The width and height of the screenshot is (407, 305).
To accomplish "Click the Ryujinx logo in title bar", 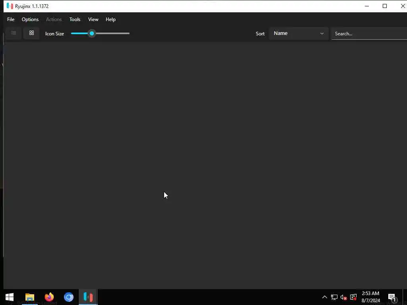I will pyautogui.click(x=10, y=6).
